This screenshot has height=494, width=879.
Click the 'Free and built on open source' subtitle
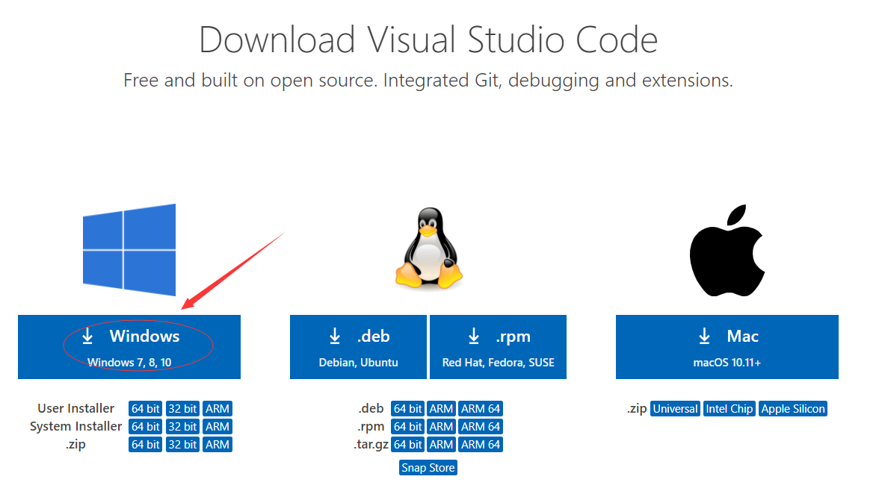pyautogui.click(x=428, y=81)
